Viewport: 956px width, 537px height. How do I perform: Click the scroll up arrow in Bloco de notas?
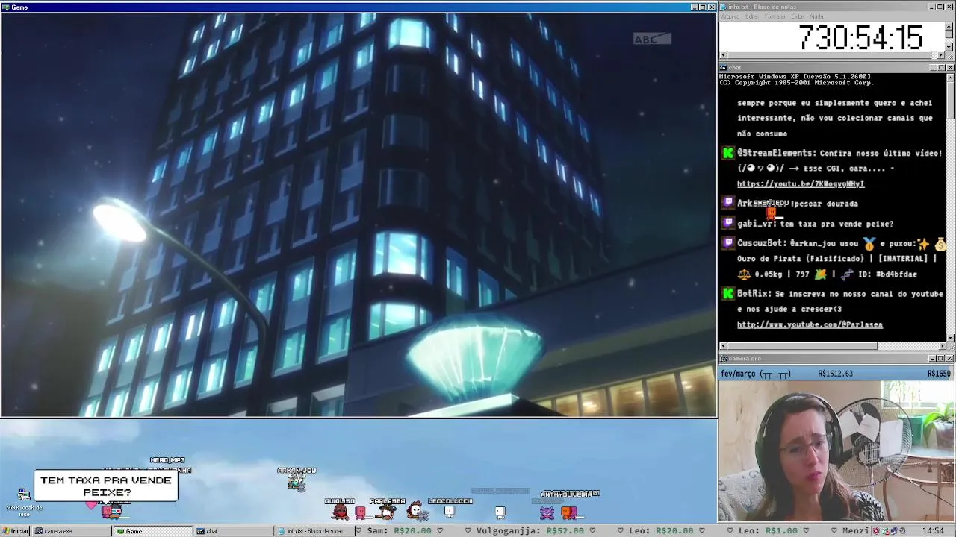tap(950, 25)
